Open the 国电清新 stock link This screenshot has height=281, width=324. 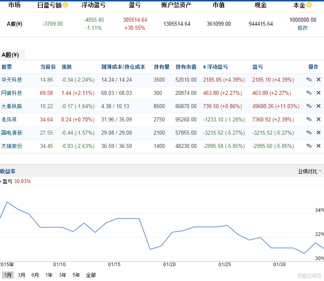12,133
